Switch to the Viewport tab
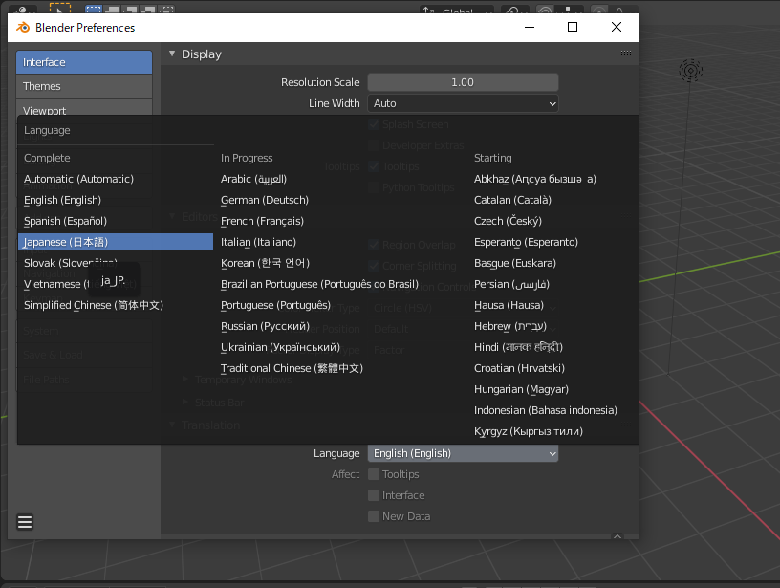780x588 pixels. (x=84, y=108)
